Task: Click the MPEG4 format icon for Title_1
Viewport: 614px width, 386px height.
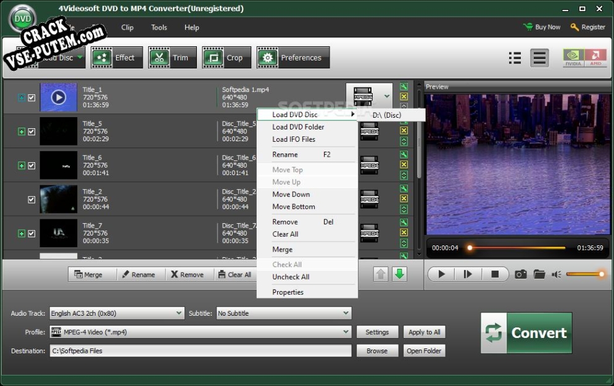Action: coord(363,97)
